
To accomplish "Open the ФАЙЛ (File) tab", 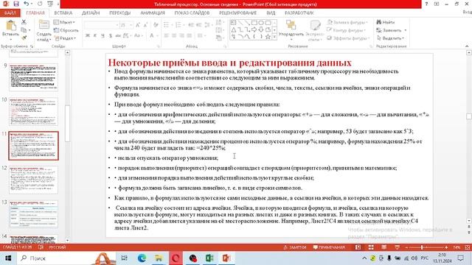I will pyautogui.click(x=10, y=13).
